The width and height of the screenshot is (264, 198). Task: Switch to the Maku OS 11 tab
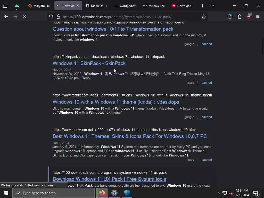click(x=96, y=6)
